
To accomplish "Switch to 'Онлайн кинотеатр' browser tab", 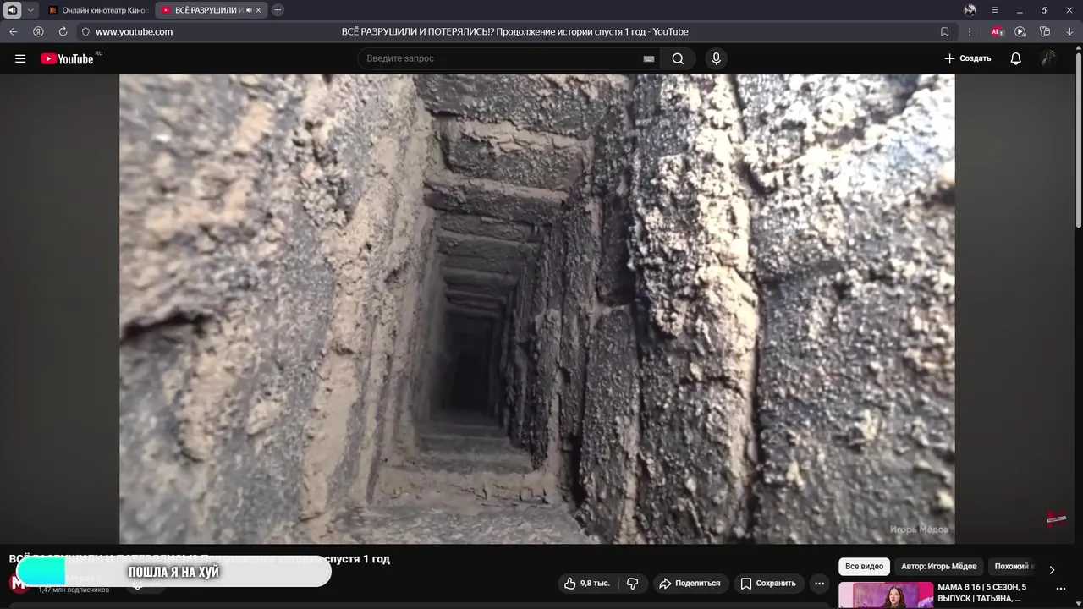I will tap(97, 10).
